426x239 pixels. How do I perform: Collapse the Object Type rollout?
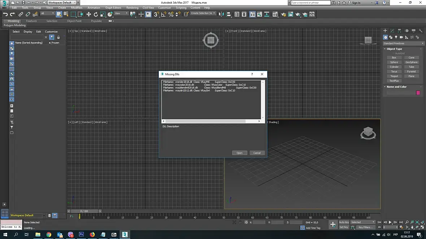394,49
